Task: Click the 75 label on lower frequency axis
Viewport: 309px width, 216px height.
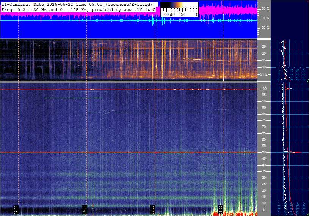Action: click(264, 120)
